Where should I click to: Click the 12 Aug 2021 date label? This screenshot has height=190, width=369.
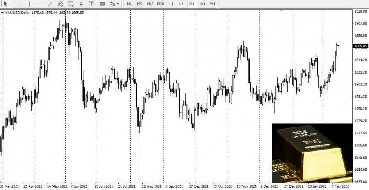pyautogui.click(x=152, y=186)
